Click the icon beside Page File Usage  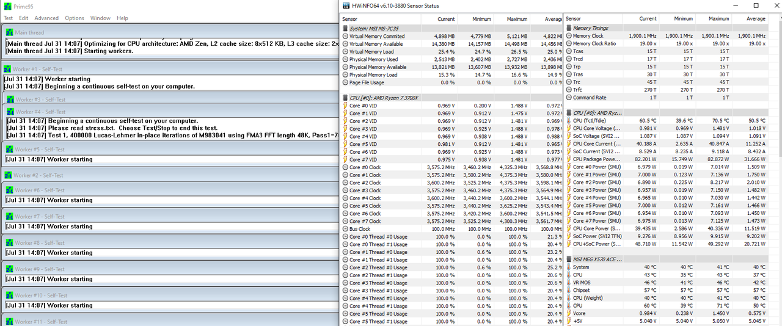pos(345,82)
